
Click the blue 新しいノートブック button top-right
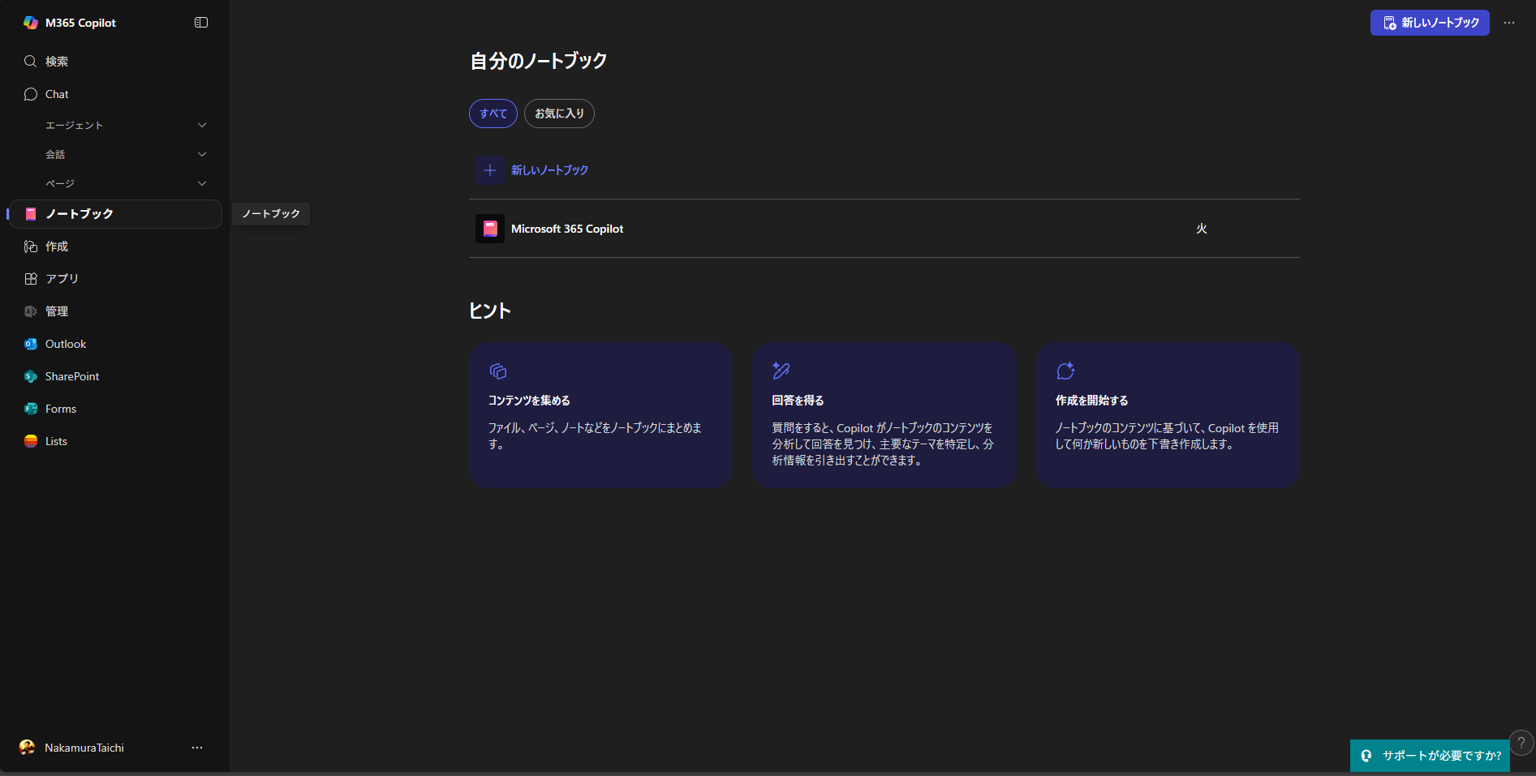[1430, 23]
